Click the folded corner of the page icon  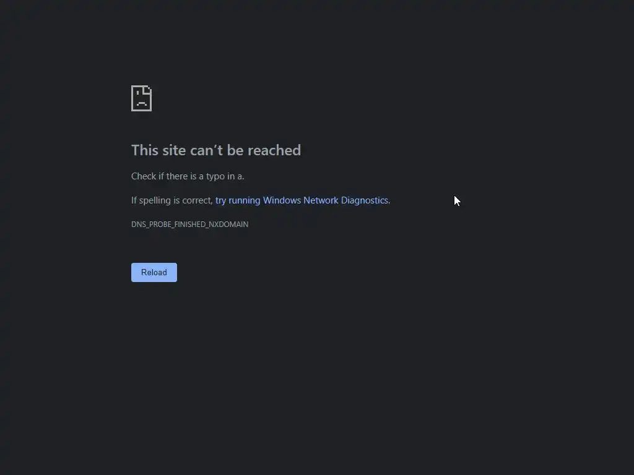148,89
